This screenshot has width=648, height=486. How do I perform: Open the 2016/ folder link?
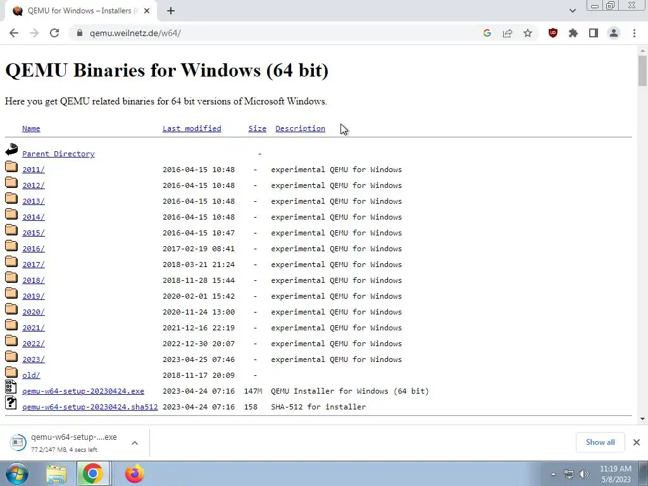click(x=34, y=249)
